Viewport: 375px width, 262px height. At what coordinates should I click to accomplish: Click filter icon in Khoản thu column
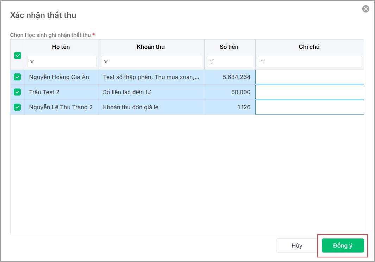[x=106, y=62]
